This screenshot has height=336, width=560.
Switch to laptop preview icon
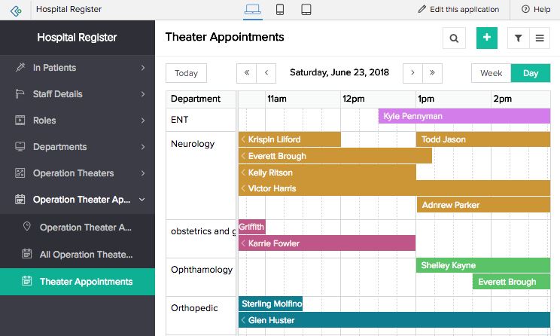[x=253, y=10]
